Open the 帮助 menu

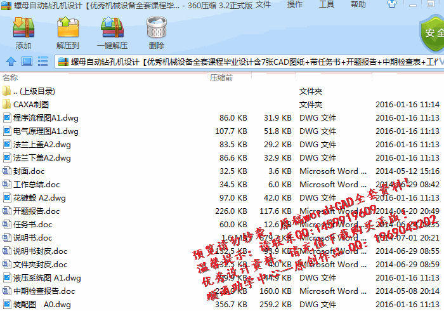[358, 4]
